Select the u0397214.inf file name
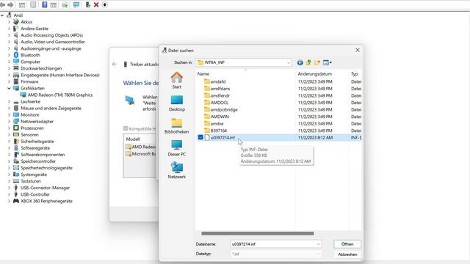 point(223,137)
